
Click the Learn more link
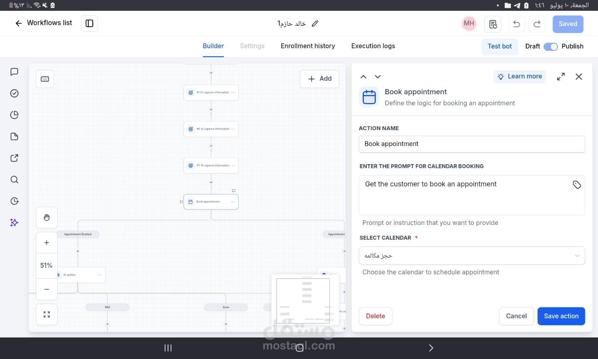520,76
